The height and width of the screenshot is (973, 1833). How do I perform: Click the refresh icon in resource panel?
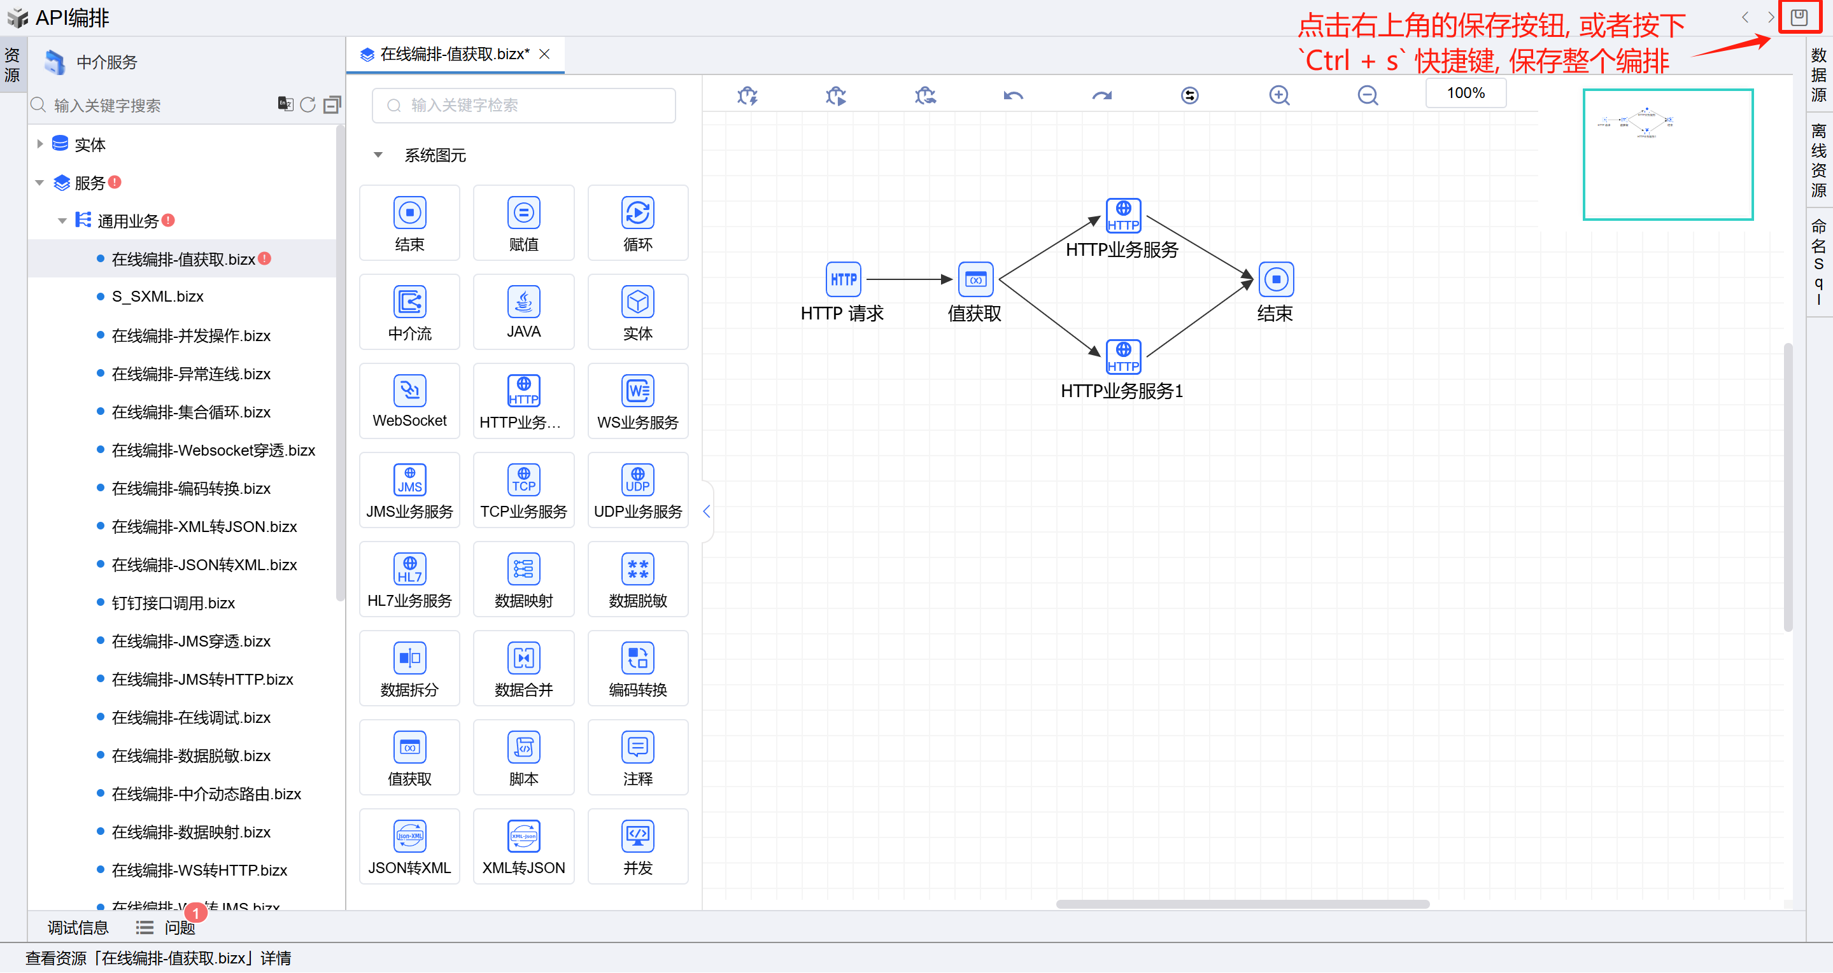308,104
